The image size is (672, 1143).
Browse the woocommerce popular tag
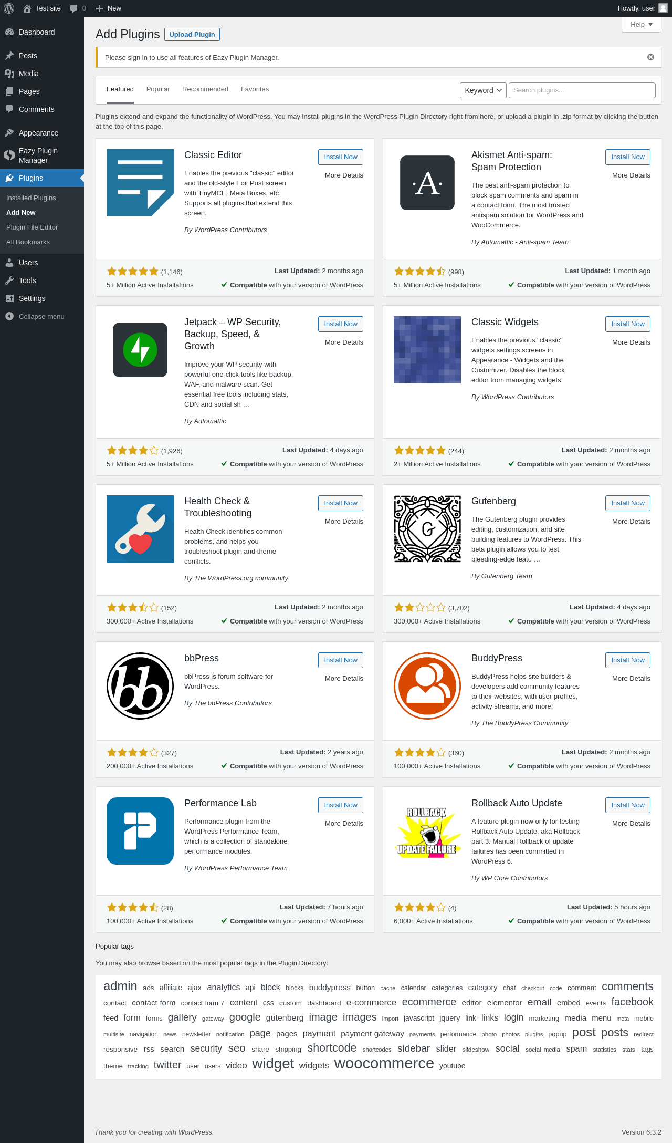point(384,1064)
